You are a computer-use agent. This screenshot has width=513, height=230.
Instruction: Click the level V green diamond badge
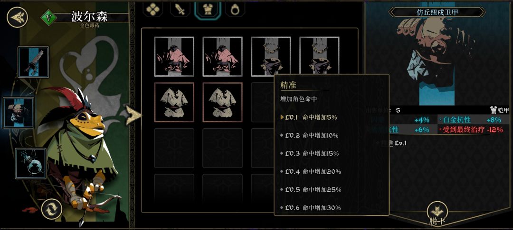48,18
